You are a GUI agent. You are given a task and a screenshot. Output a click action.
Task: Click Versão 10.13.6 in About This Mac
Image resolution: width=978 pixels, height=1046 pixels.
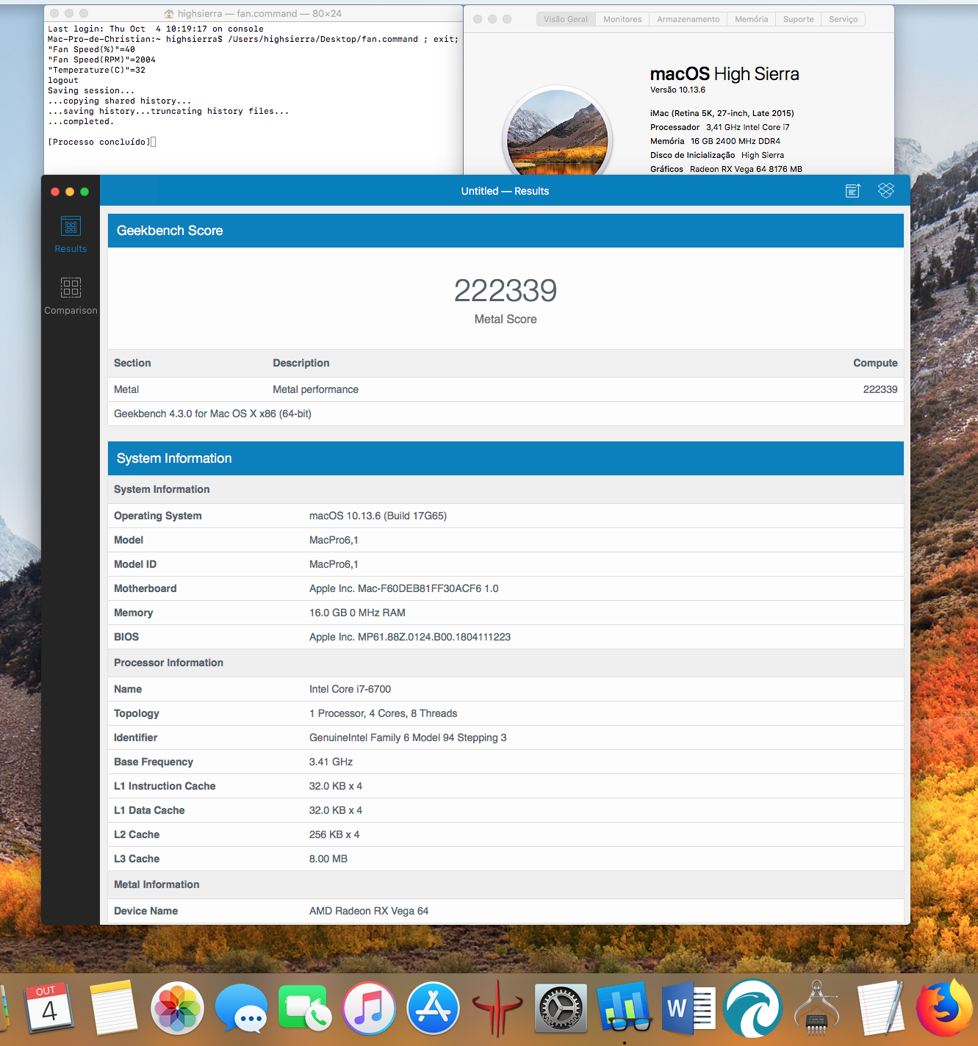coord(677,90)
